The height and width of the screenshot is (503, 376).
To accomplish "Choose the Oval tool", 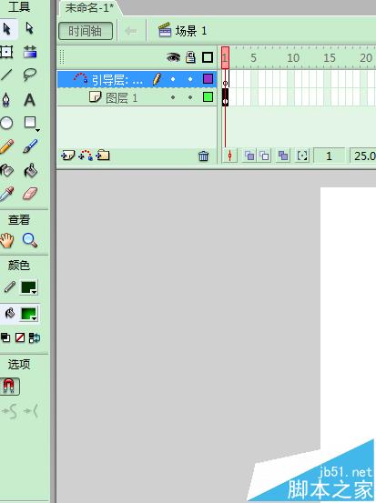I will 6,123.
